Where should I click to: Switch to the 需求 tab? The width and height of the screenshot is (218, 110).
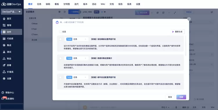(30, 4)
